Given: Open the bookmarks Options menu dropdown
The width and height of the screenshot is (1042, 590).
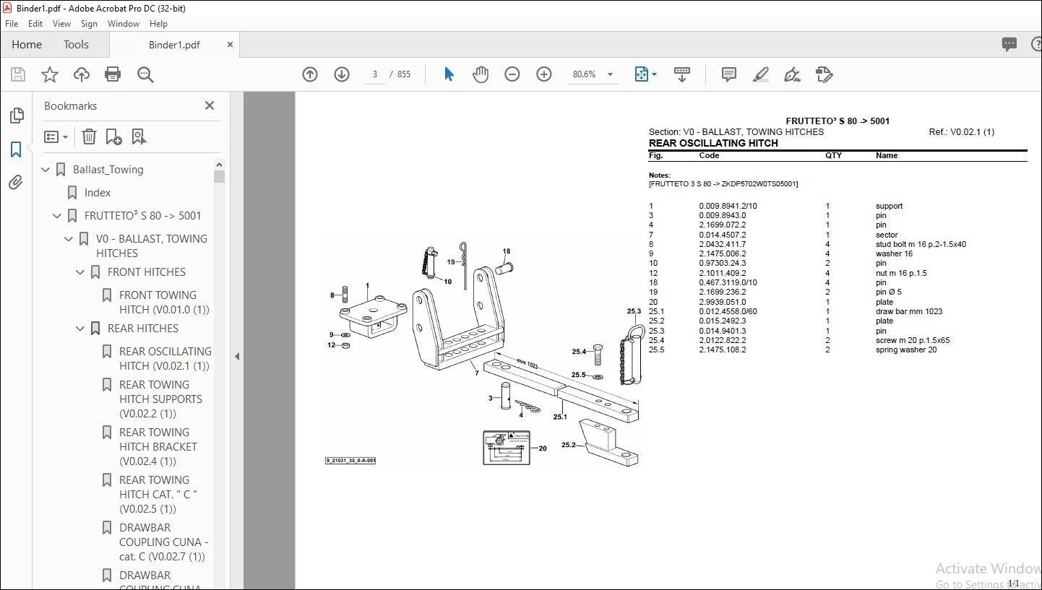Looking at the screenshot, I should tap(56, 136).
